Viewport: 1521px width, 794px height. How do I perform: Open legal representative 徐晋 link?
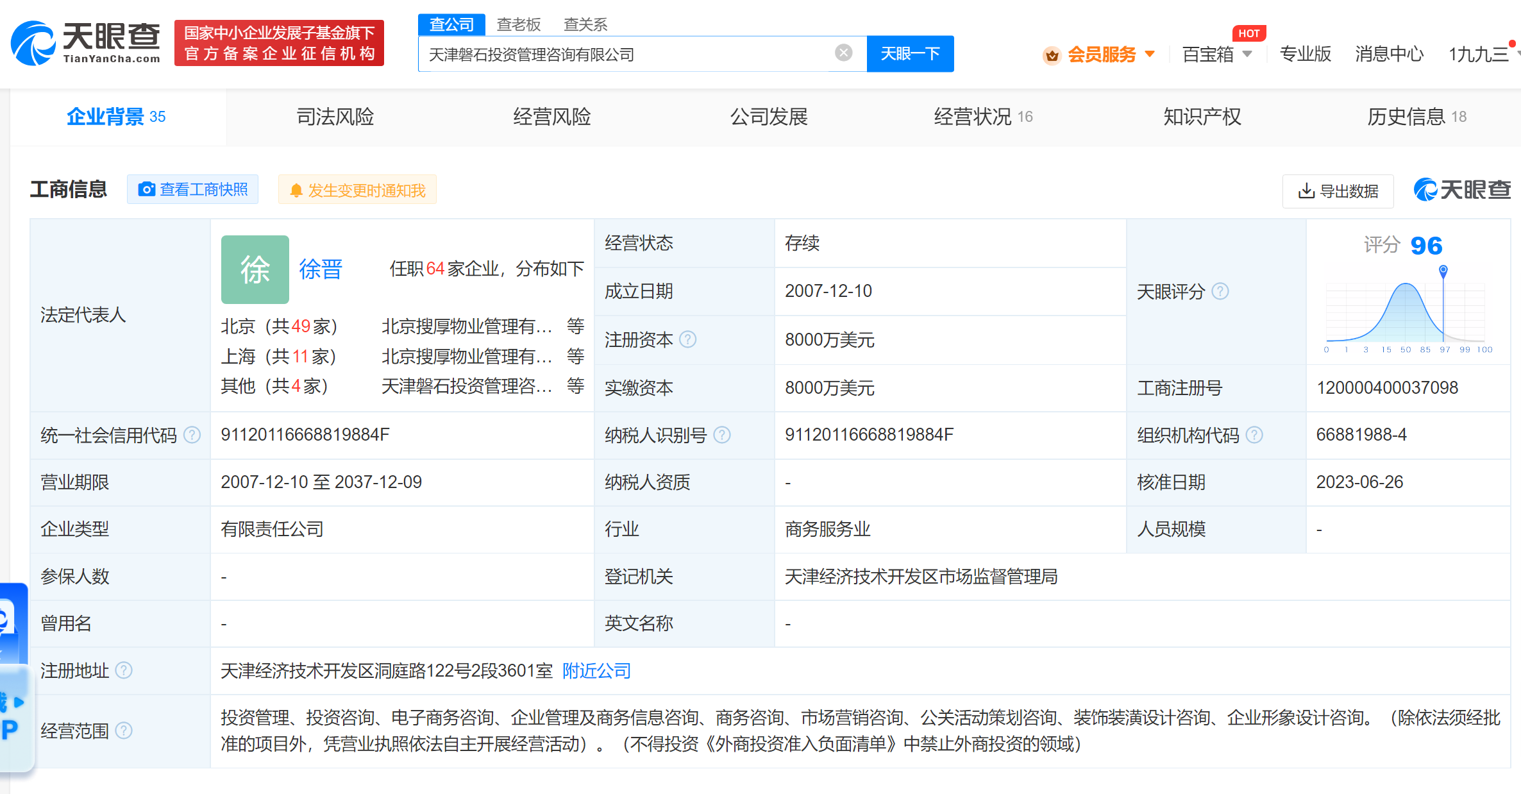[321, 269]
